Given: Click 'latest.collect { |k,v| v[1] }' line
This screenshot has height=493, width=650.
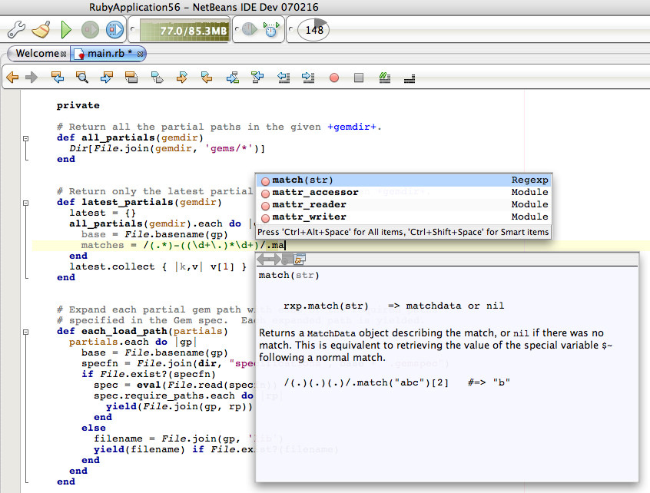Looking at the screenshot, I should pyautogui.click(x=158, y=266).
